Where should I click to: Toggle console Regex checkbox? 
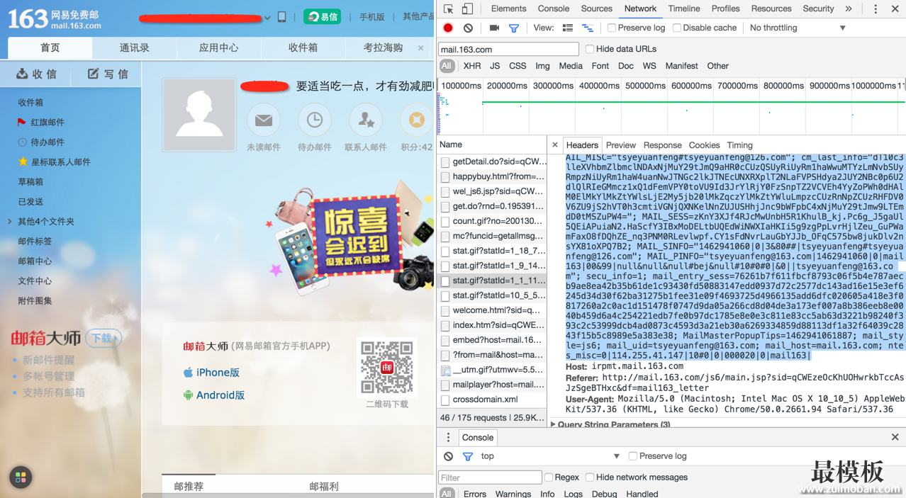tap(549, 477)
